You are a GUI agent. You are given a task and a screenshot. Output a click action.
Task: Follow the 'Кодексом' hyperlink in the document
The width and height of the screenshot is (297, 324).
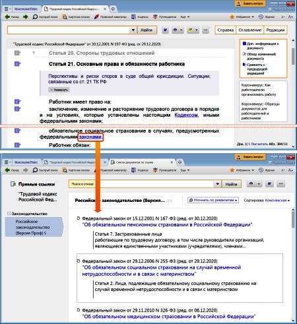[x=186, y=115]
